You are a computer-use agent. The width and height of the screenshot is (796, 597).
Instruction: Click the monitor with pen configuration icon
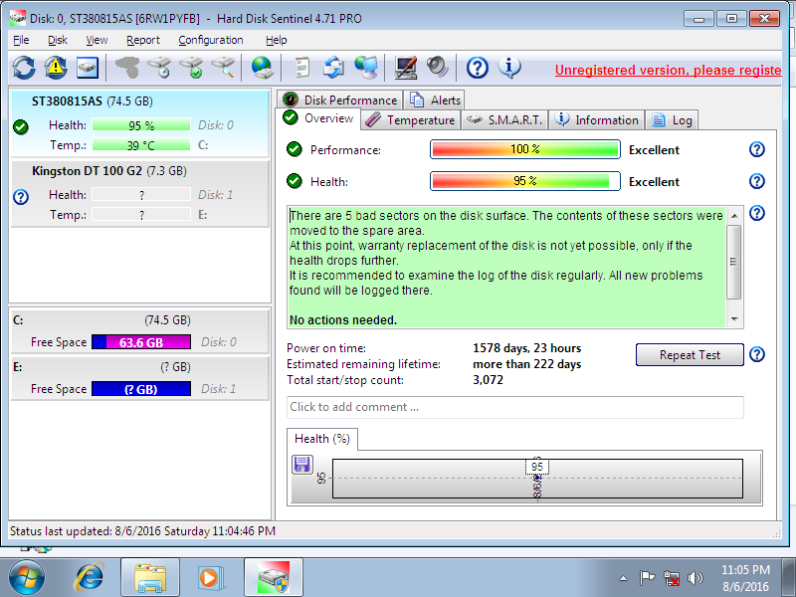coord(406,68)
